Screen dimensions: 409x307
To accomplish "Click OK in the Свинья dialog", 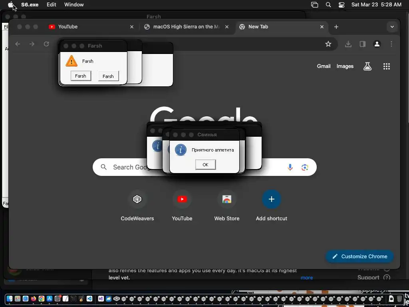I will tap(206, 164).
